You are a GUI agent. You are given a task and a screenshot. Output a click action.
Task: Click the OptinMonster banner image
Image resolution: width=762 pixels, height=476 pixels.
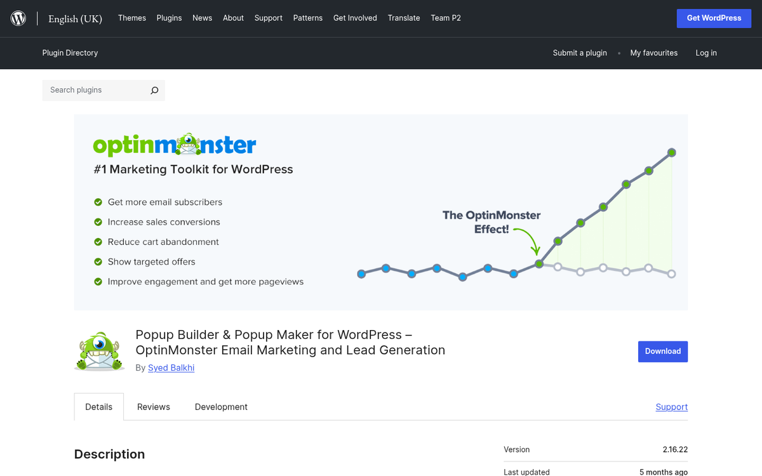(x=381, y=212)
